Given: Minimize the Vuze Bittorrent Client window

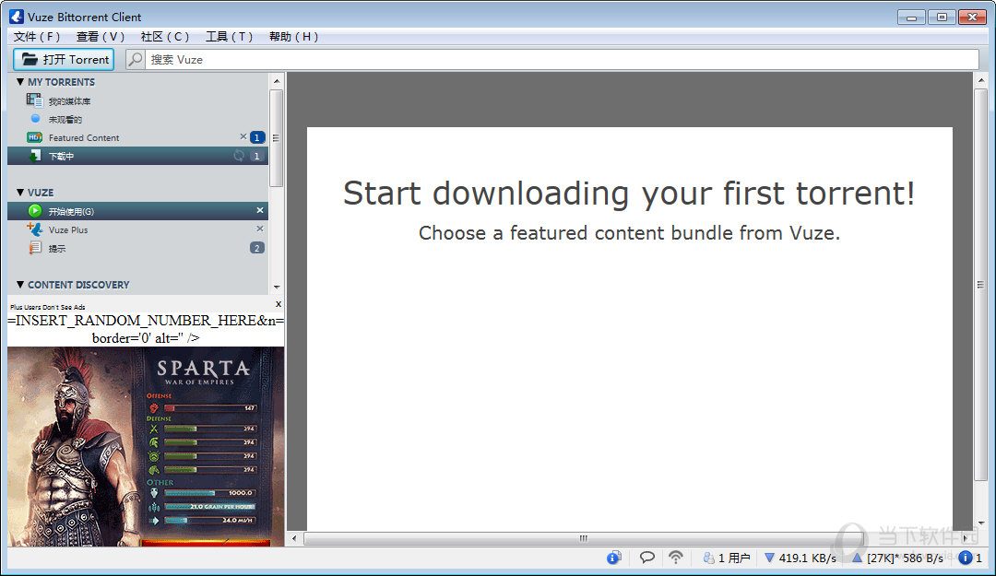Looking at the screenshot, I should 911,18.
